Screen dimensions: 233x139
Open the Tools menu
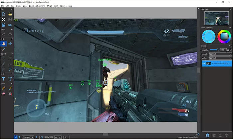pos(56,6)
